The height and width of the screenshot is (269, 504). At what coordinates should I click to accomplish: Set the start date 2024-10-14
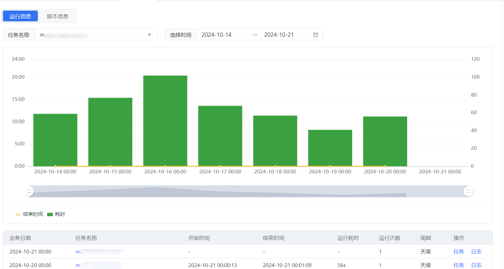(x=217, y=35)
